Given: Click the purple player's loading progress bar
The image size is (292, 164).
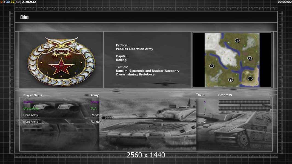Looking at the screenshot, I should click(244, 102).
